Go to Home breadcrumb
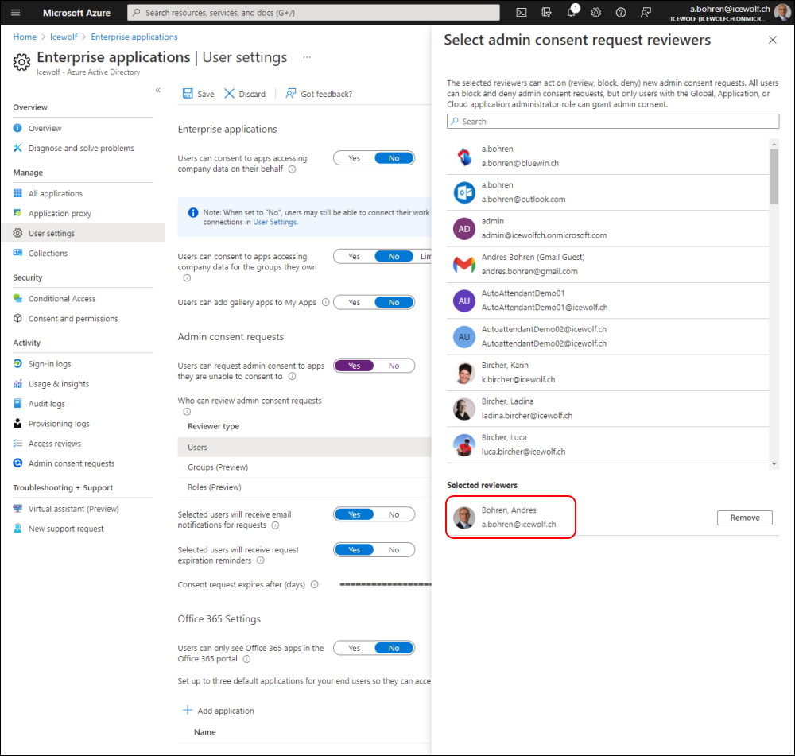This screenshot has height=756, width=795. [25, 37]
